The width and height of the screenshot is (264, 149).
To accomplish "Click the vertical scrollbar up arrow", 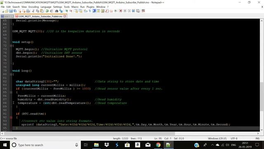I will [x=262, y=21].
